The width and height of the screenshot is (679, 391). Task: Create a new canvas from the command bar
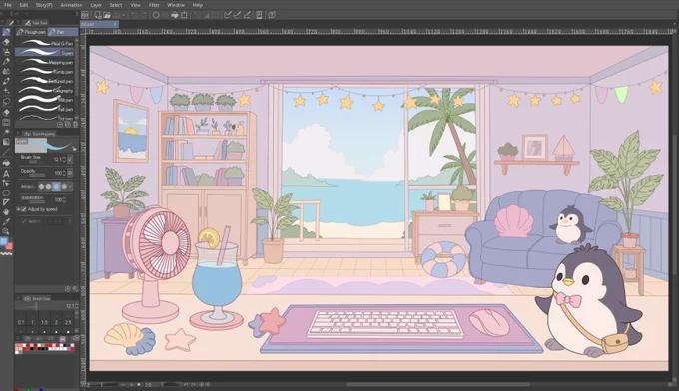coord(98,15)
